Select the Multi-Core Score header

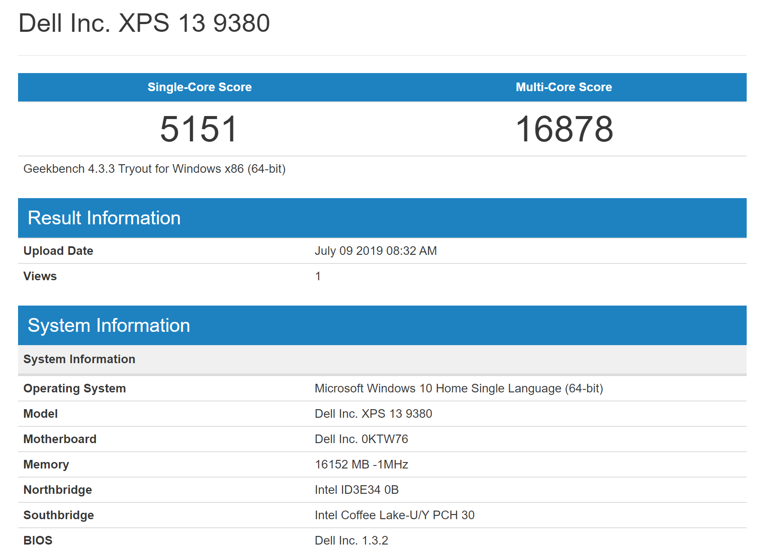[564, 87]
